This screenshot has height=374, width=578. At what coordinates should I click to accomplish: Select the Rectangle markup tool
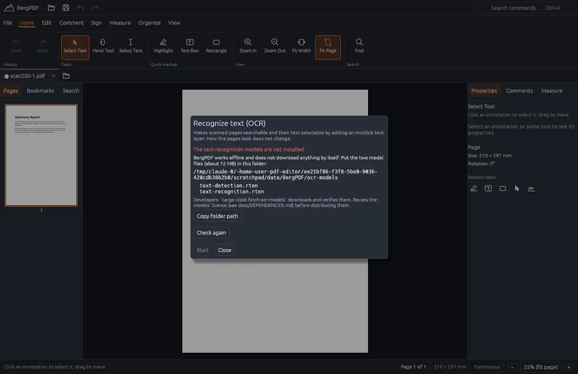(x=216, y=47)
